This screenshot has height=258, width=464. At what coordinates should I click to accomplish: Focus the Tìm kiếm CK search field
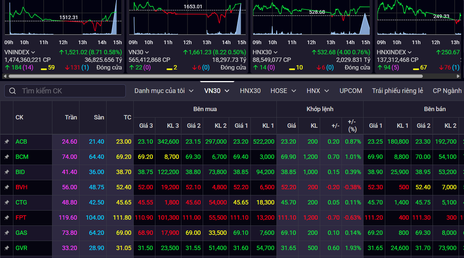(65, 91)
